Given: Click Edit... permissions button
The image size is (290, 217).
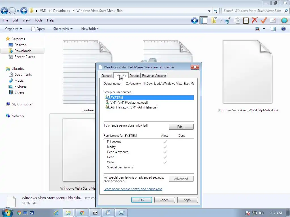Looking at the screenshot, I should click(x=181, y=127).
